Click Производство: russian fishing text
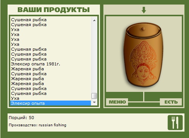The width and height of the screenshot is (189, 138). [37, 125]
